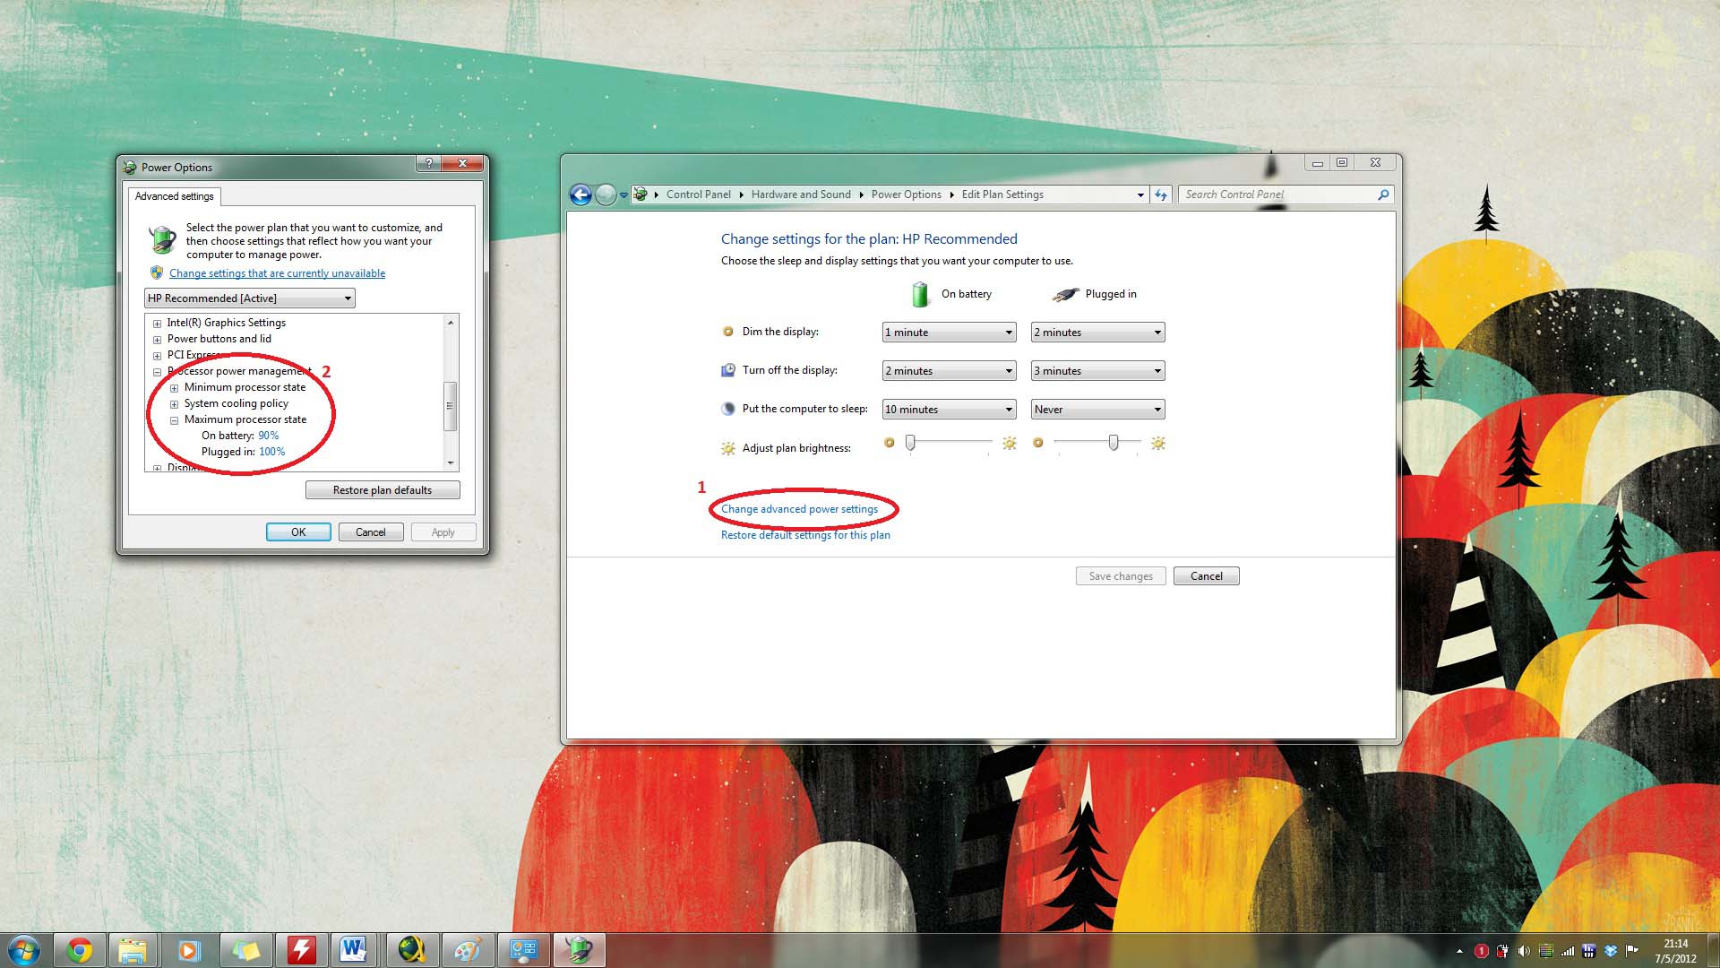Viewport: 1720px width, 968px height.
Task: Click the Plugged in 100% value
Action: coord(271,453)
